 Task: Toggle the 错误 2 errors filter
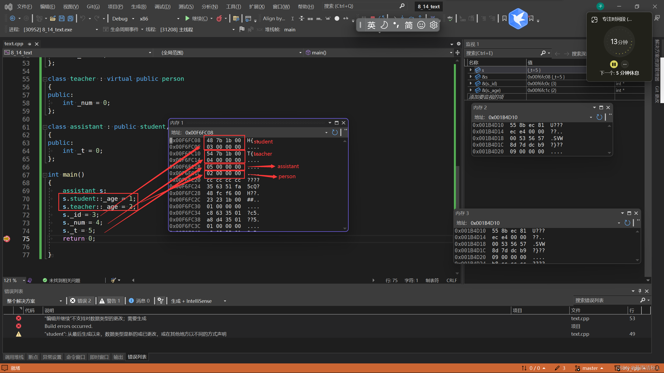click(81, 301)
